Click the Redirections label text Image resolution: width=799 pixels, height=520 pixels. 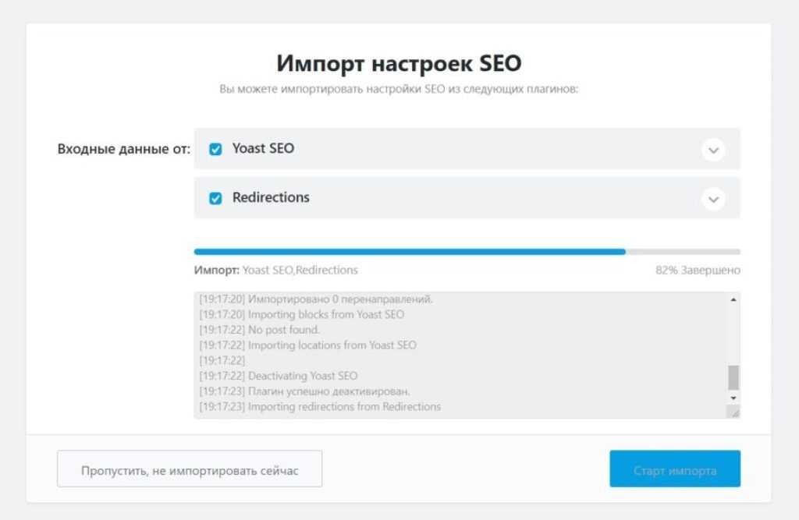coord(271,197)
